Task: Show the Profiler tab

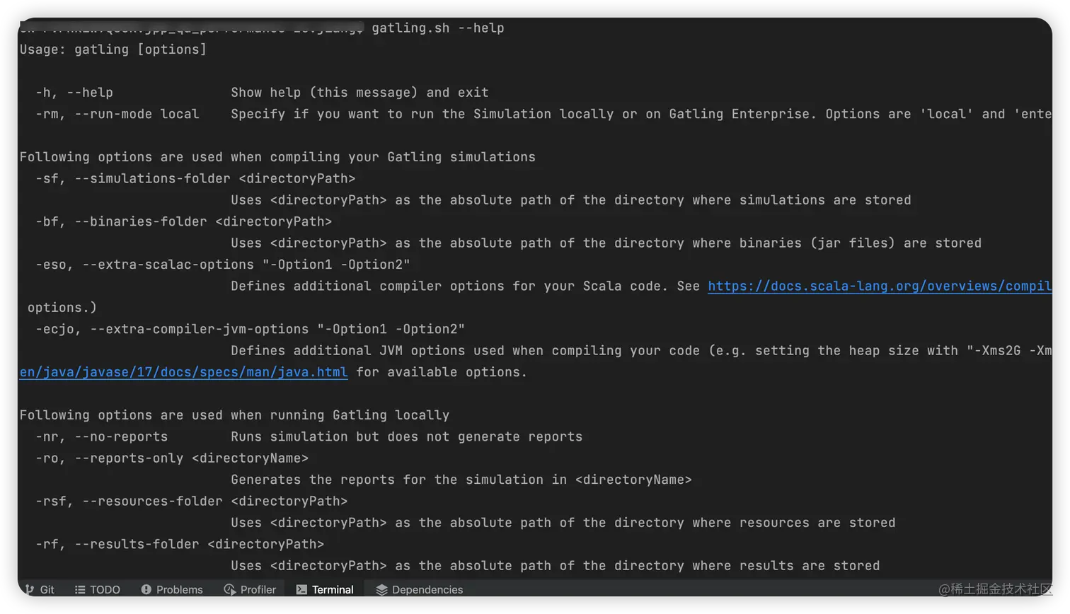Action: (x=258, y=589)
